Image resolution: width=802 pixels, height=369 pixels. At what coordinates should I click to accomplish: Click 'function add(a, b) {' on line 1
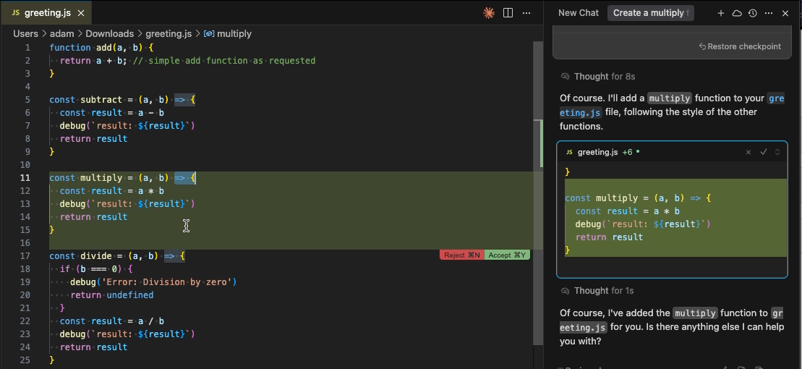101,48
